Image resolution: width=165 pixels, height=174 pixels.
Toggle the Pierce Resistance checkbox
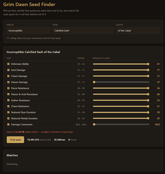pos(8,88)
